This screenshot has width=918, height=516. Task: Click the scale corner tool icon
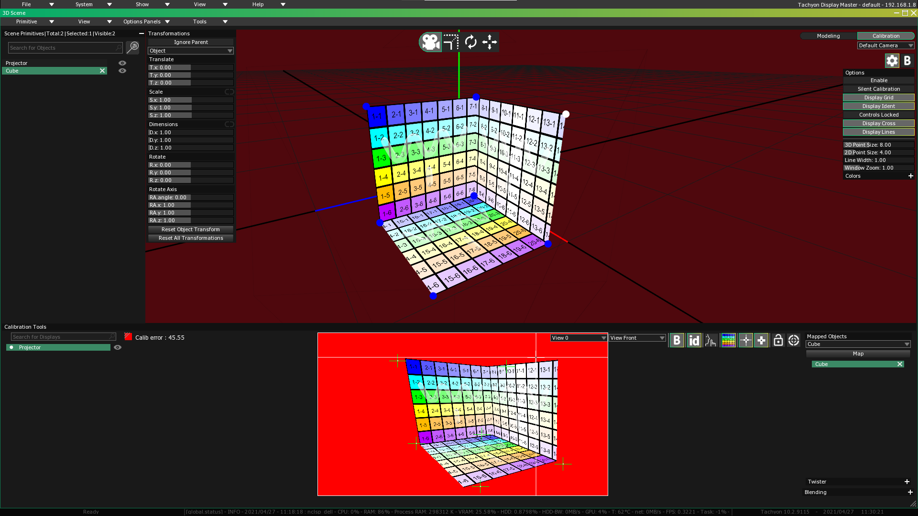click(450, 42)
